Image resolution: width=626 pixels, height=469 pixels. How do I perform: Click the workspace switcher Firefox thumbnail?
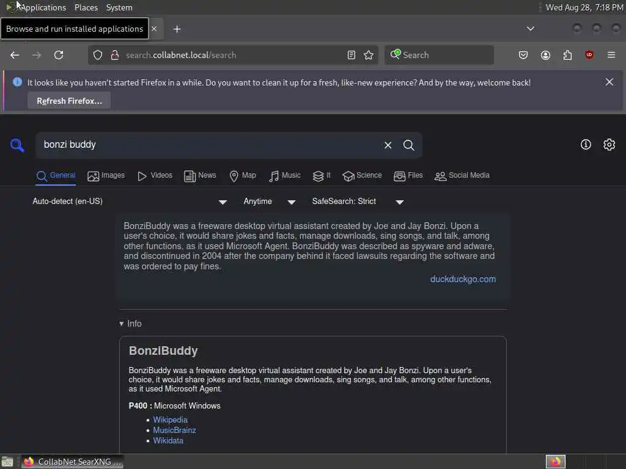555,462
